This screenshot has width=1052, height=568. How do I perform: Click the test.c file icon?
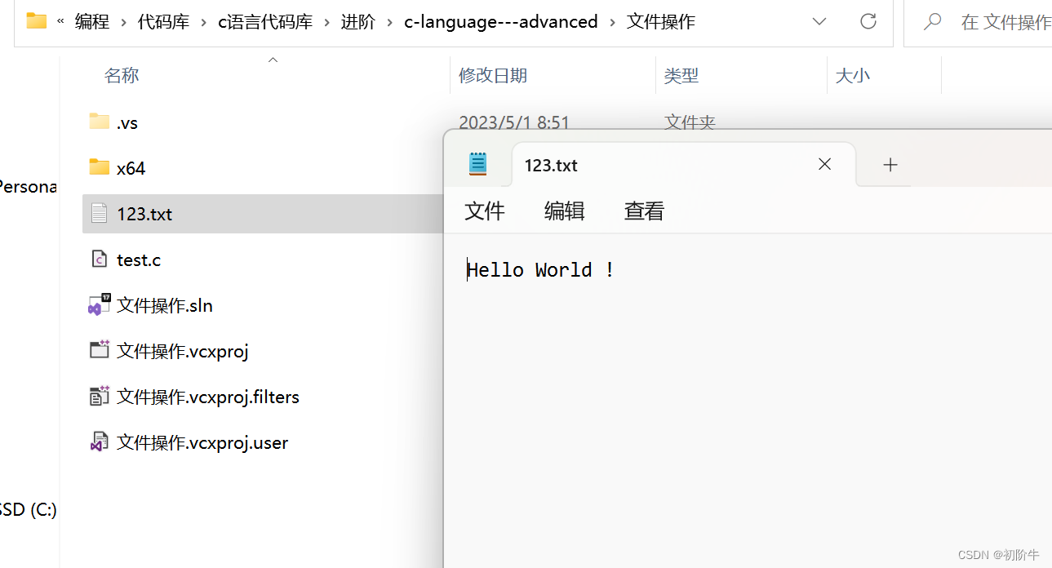point(99,260)
